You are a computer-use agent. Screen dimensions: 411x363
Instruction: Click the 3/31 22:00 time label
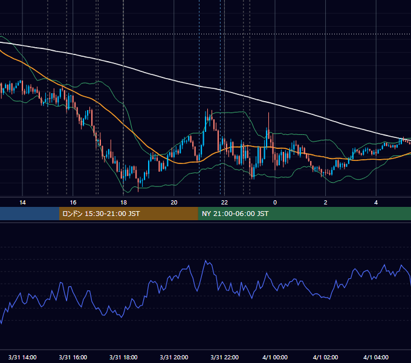(x=225, y=357)
